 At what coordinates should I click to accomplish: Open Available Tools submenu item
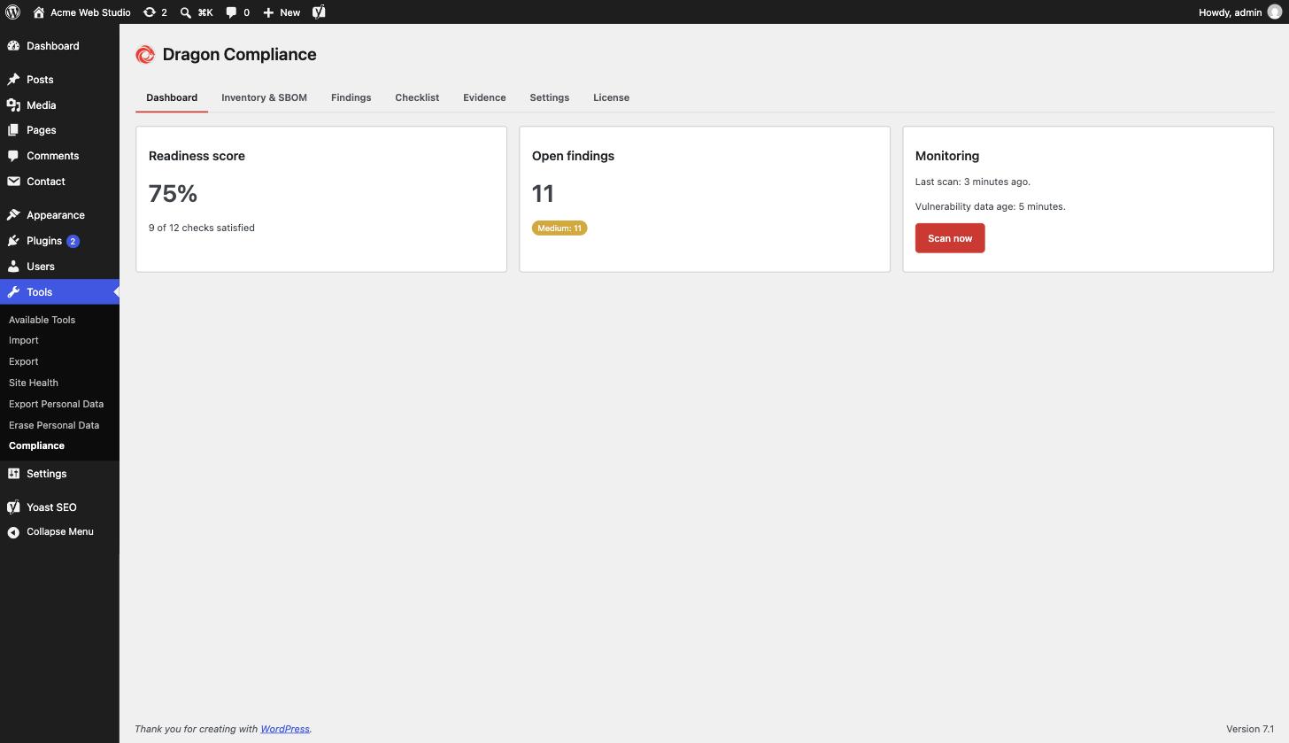coord(42,320)
